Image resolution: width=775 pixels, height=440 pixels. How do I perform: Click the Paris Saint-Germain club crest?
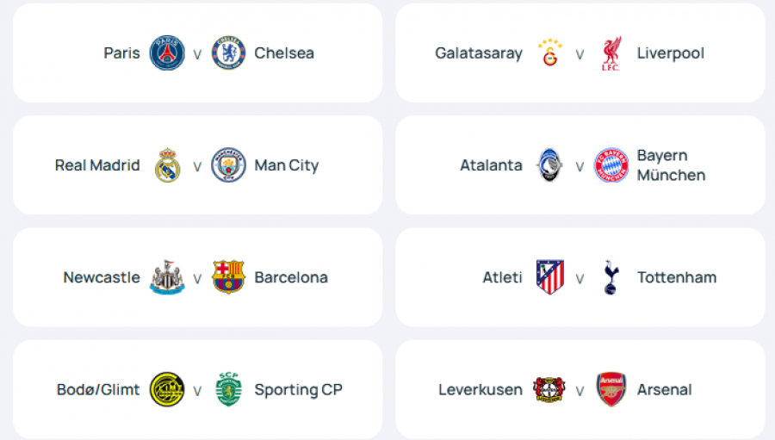coord(167,53)
